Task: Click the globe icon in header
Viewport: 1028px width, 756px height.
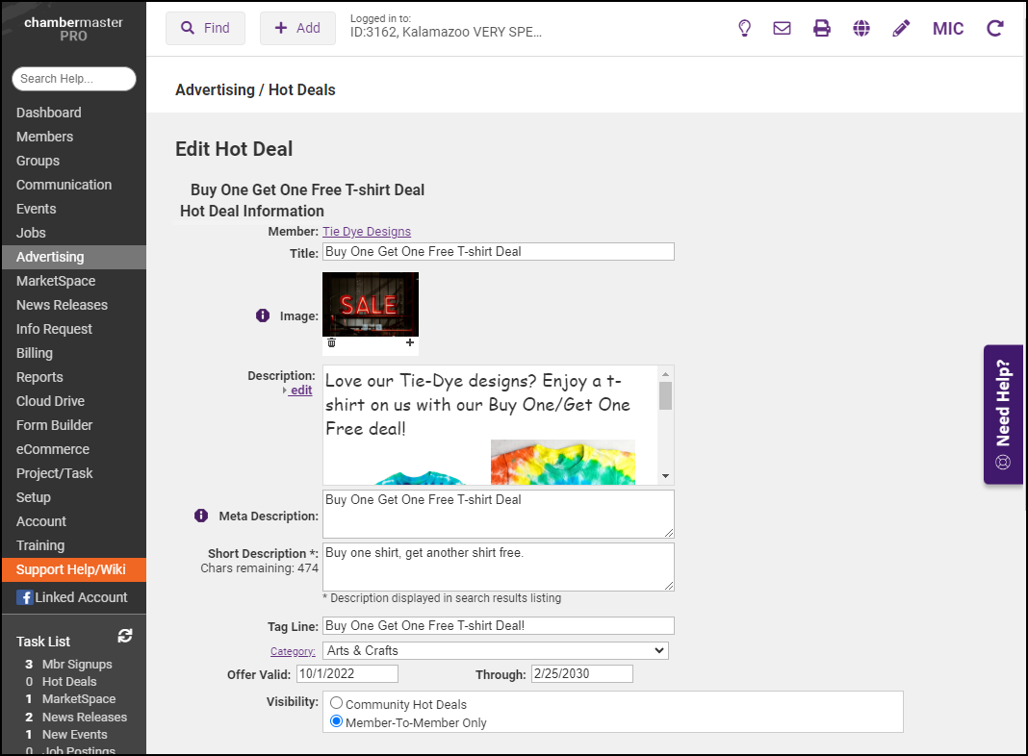Action: (861, 28)
